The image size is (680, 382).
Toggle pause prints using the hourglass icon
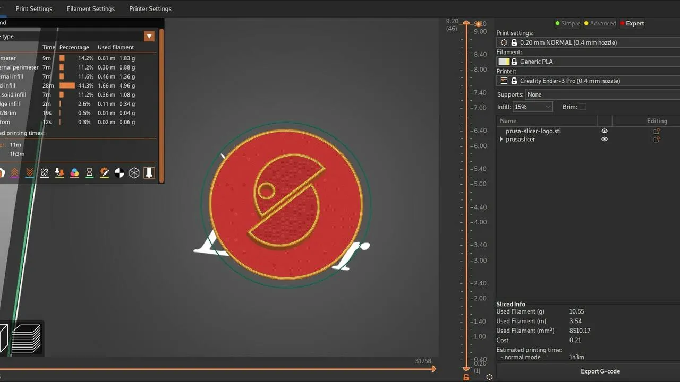(x=89, y=172)
